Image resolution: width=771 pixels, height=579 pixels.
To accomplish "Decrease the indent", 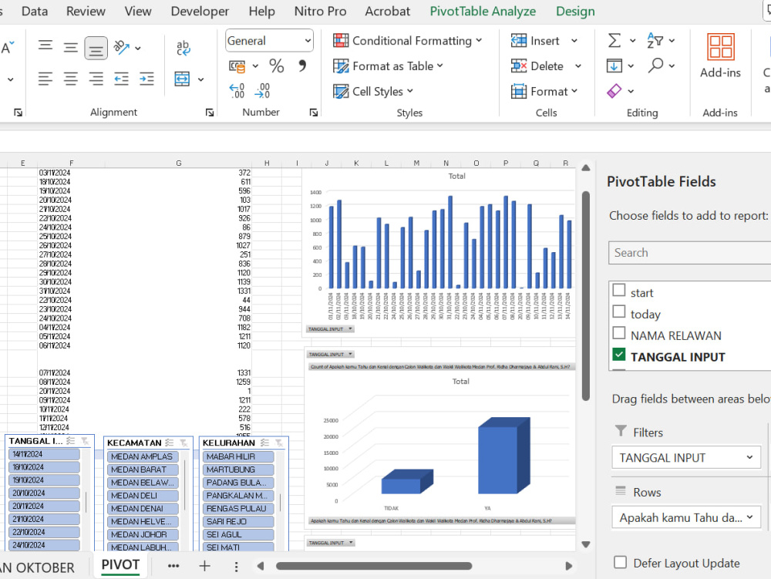I will [122, 79].
